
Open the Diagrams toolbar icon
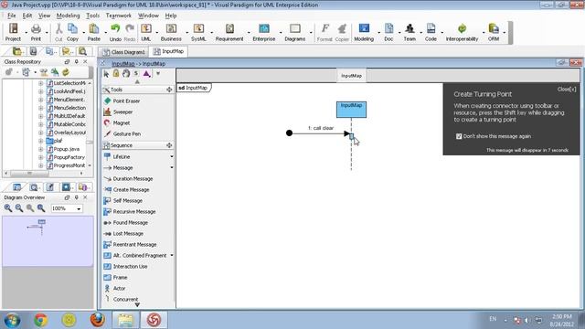(294, 32)
